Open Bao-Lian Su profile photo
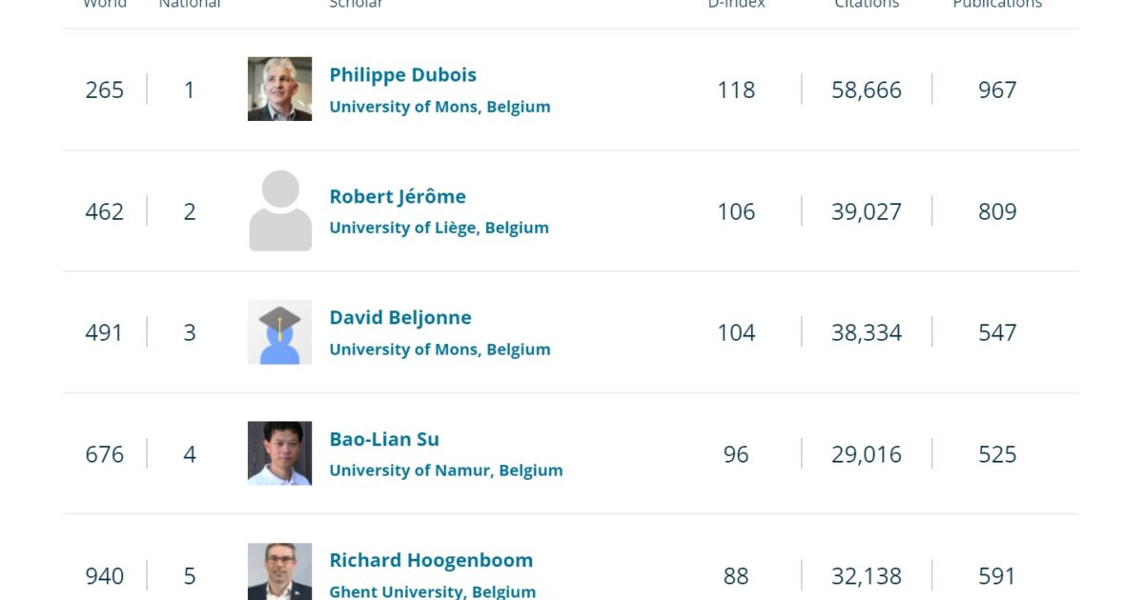The height and width of the screenshot is (600, 1144). click(x=279, y=453)
